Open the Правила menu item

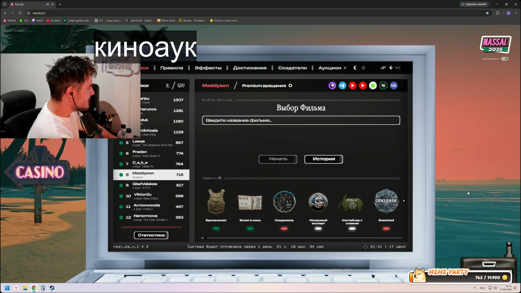tap(171, 68)
